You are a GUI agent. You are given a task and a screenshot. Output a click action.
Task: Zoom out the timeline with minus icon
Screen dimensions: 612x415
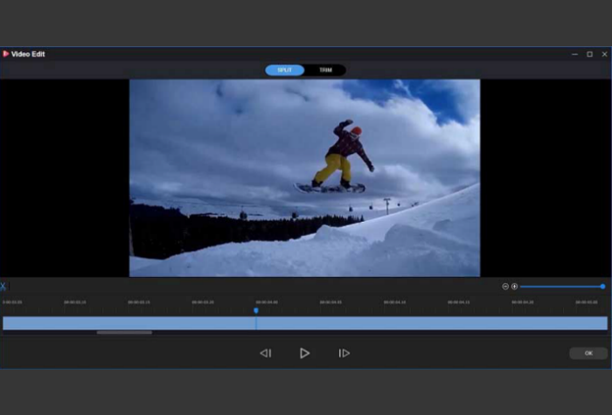[505, 287]
